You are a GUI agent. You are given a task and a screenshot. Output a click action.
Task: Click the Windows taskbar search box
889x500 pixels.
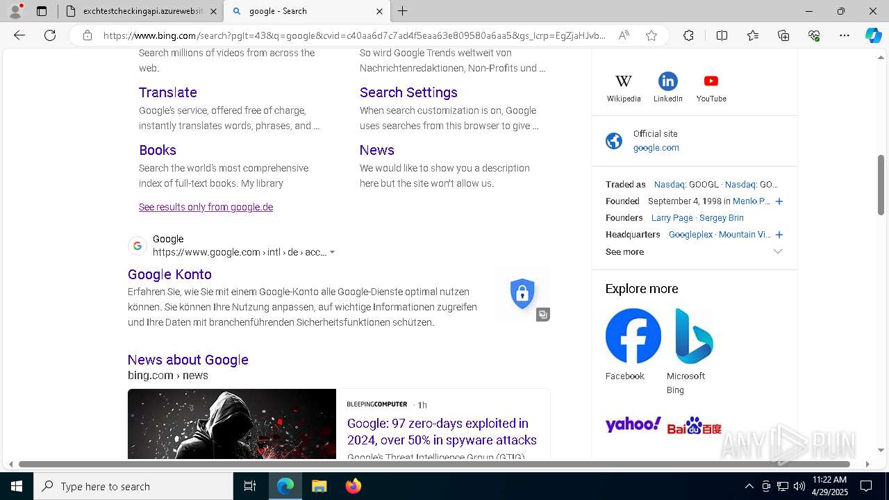click(x=133, y=486)
